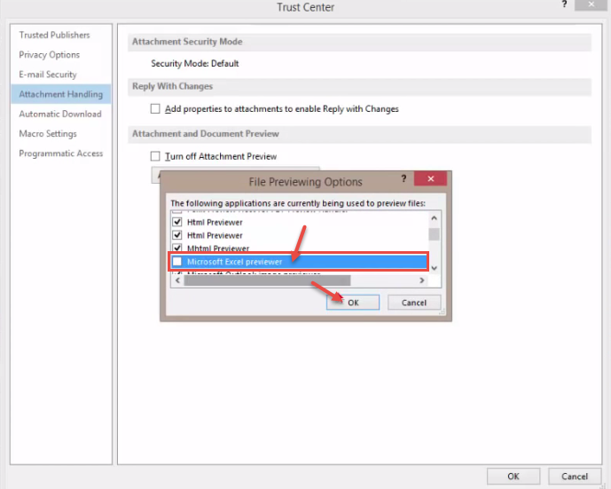Uncheck the first Html Previewer checkbox
The width and height of the screenshot is (611, 489).
pyautogui.click(x=177, y=222)
